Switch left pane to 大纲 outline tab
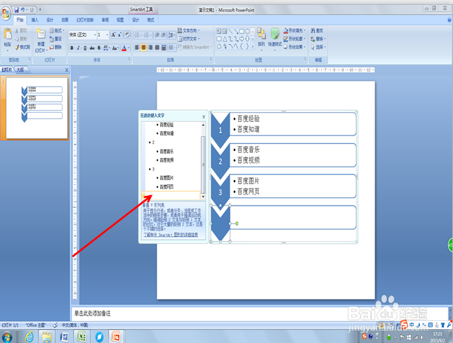 [x=20, y=70]
